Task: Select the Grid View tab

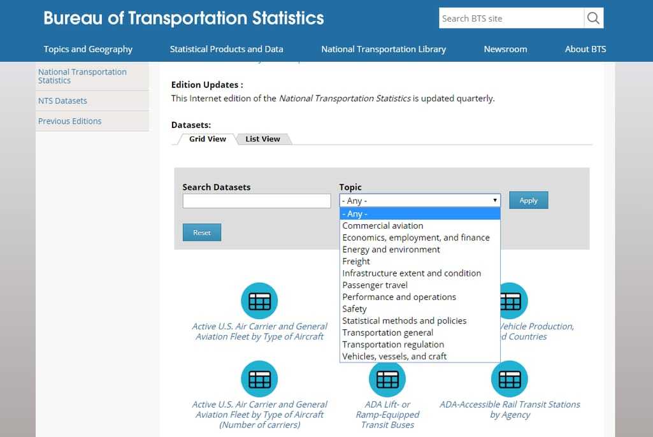Action: click(207, 139)
